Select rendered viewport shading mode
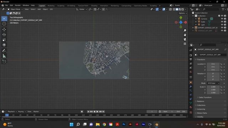The image size is (228, 128). (x=183, y=9)
